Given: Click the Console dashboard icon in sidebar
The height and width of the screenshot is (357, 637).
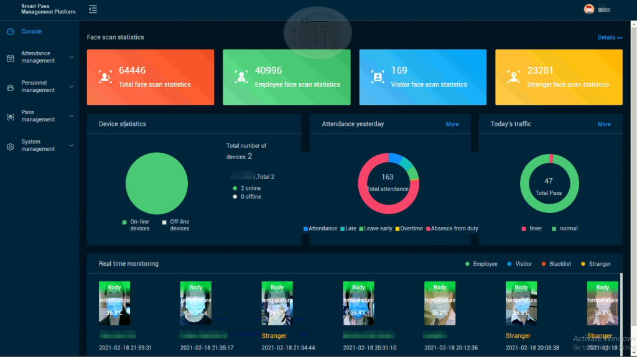Looking at the screenshot, I should tap(10, 32).
